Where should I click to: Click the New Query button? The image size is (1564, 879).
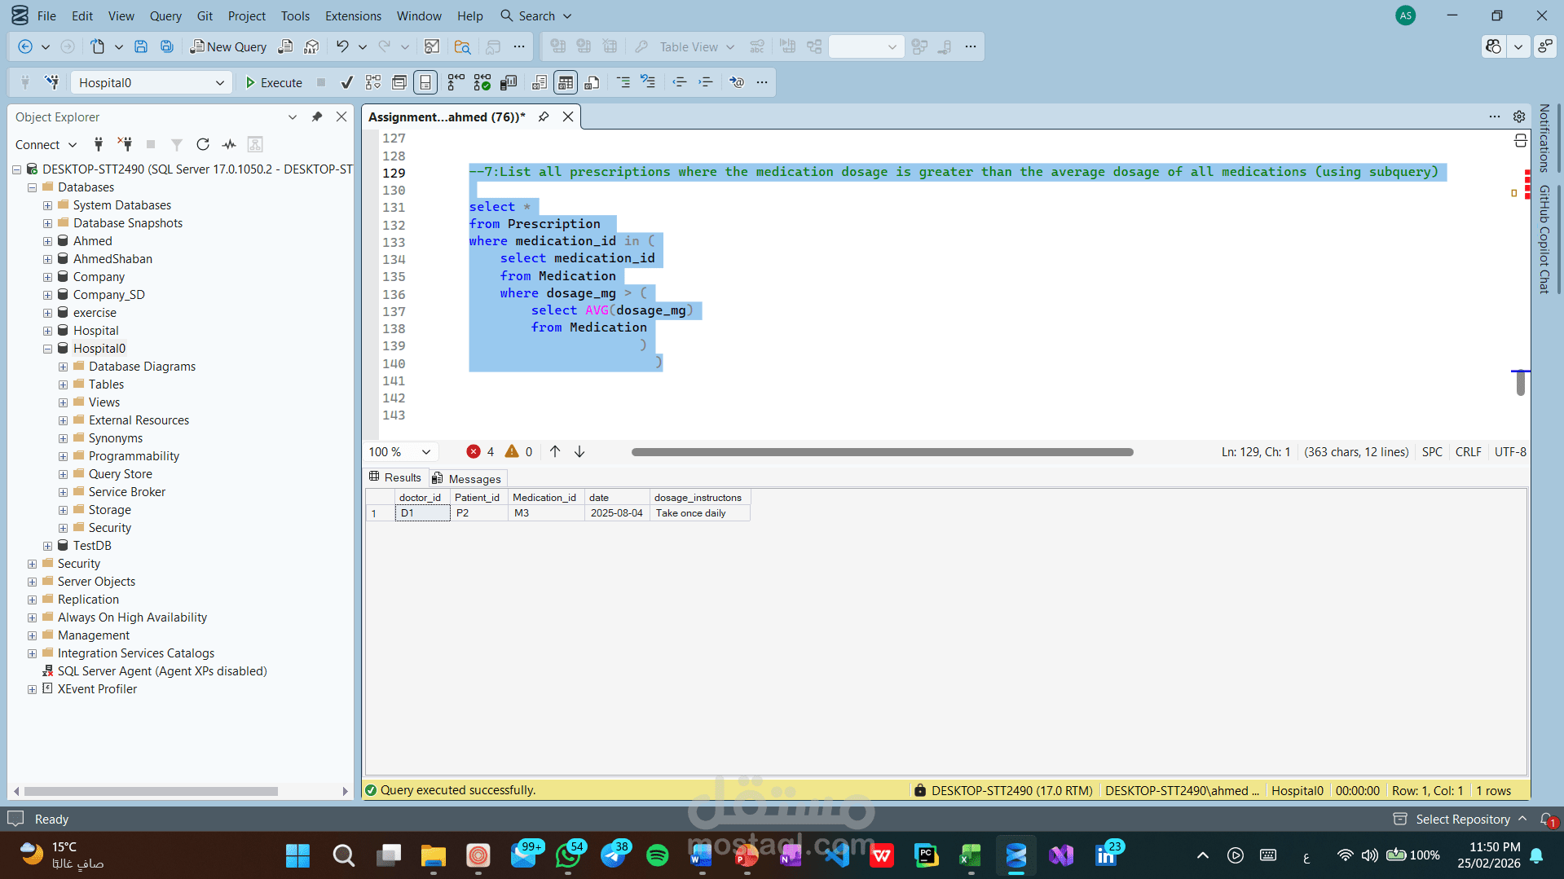228,47
